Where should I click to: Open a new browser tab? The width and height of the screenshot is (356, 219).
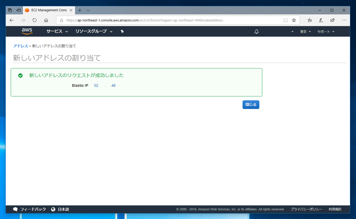80,10
